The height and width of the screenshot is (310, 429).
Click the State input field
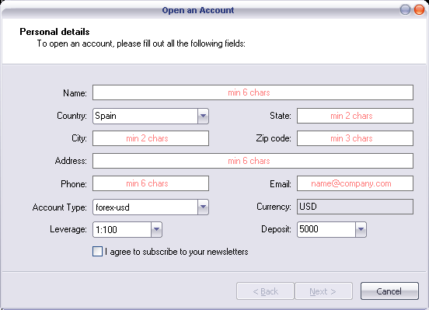tap(355, 116)
